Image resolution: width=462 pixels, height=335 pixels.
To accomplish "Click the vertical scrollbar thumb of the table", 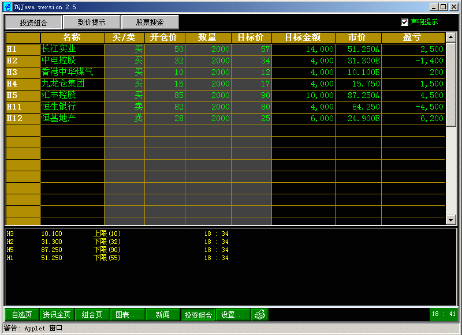I will pyautogui.click(x=451, y=84).
